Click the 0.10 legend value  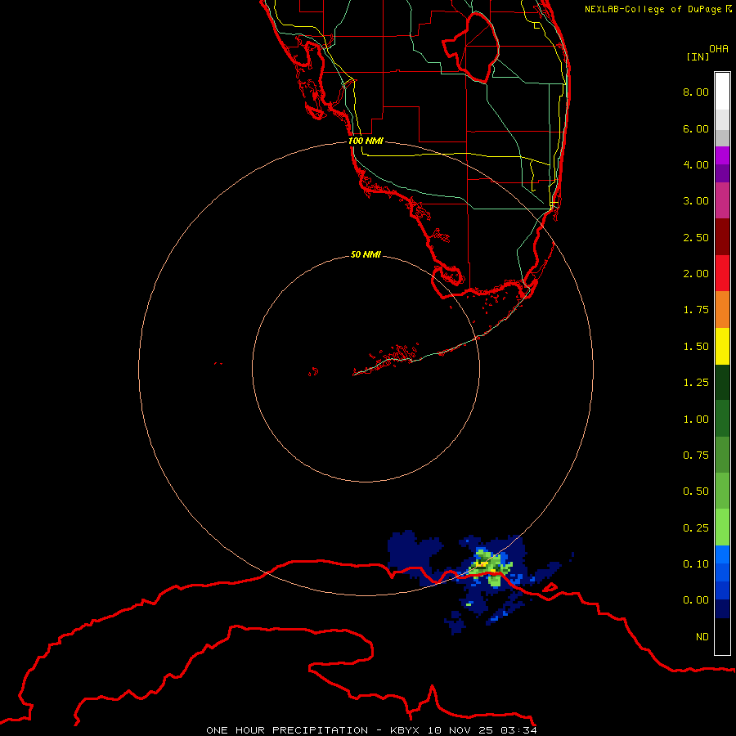click(696, 564)
